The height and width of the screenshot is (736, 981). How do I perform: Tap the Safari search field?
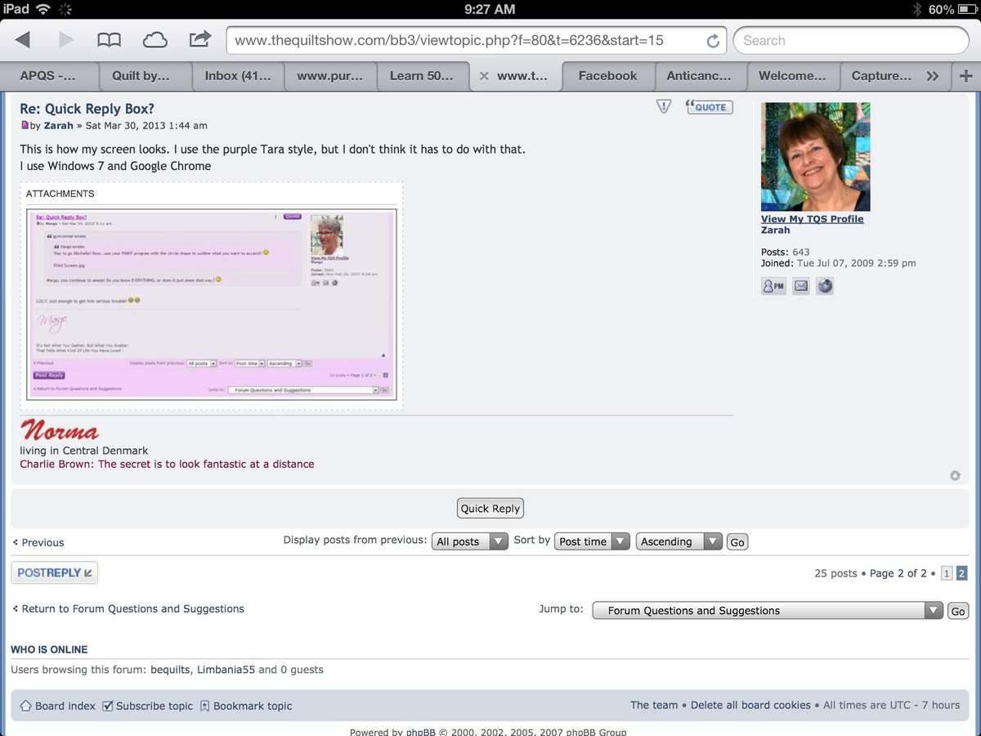[x=850, y=40]
